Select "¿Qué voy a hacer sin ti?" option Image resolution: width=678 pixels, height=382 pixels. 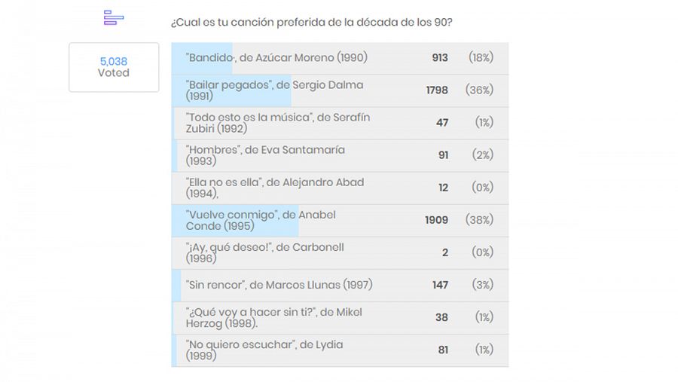tap(274, 317)
